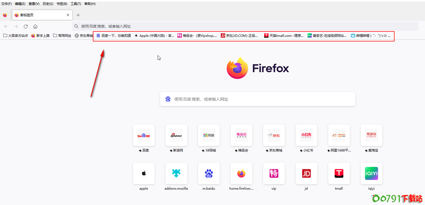425x205 pixels.
Task: Open the iQIYI shortcut tile
Action: [371, 173]
